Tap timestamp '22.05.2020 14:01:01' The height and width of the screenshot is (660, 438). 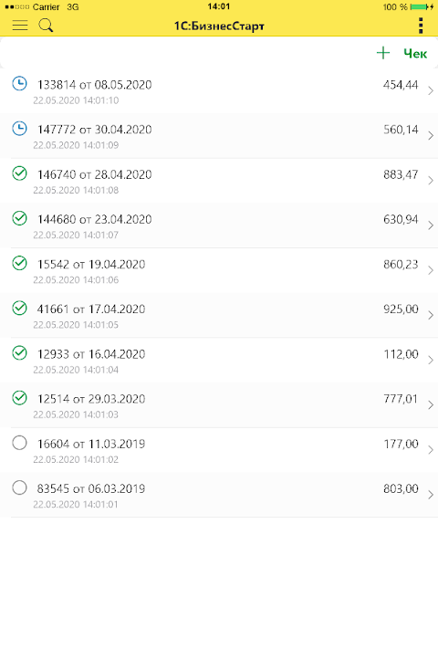click(76, 504)
